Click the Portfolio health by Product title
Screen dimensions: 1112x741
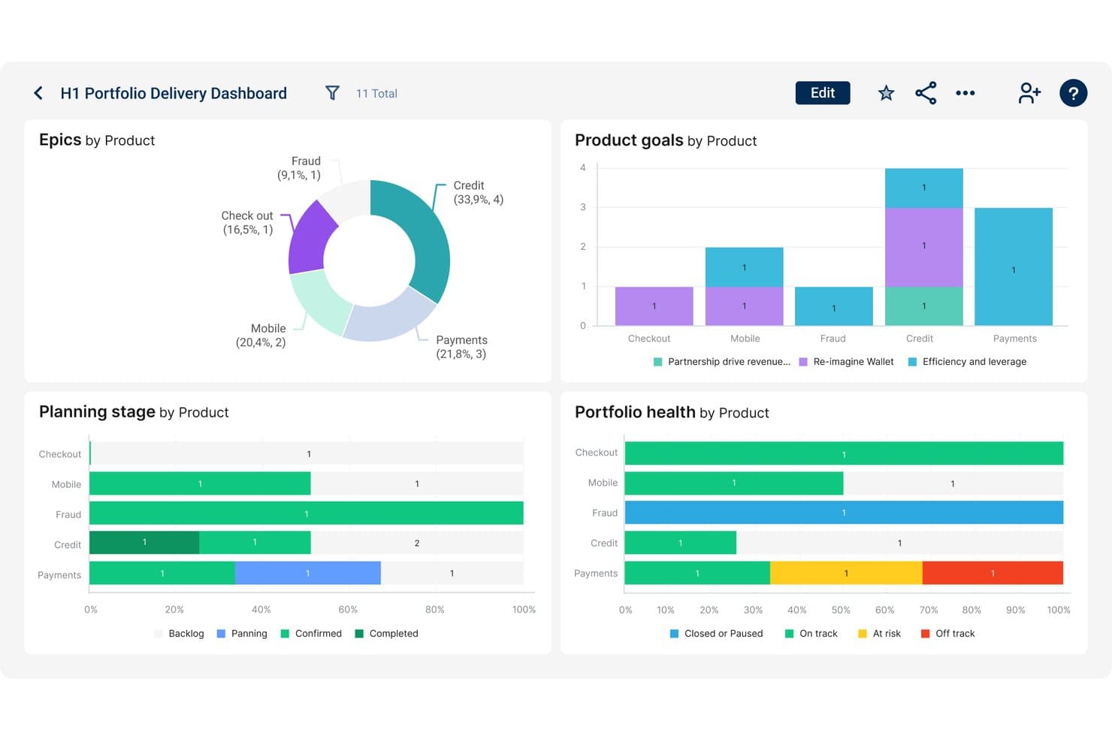(672, 412)
